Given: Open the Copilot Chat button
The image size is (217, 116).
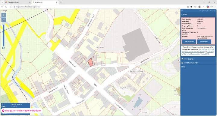Looking at the screenshot, I should (x=210, y=7).
